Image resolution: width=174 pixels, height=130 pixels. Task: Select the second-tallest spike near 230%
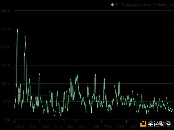(x=25, y=36)
